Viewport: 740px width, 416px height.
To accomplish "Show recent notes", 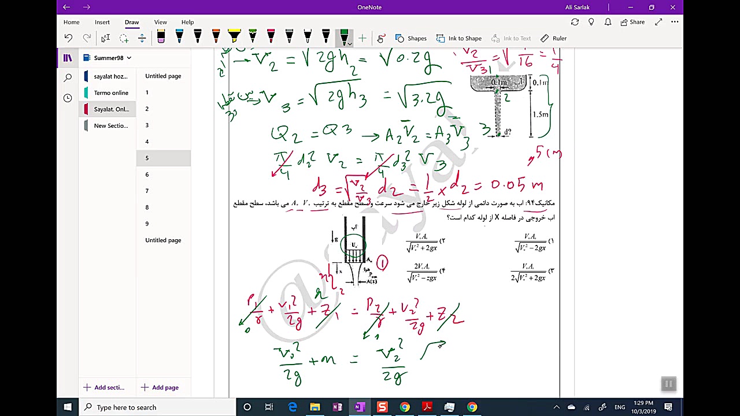I will [68, 98].
